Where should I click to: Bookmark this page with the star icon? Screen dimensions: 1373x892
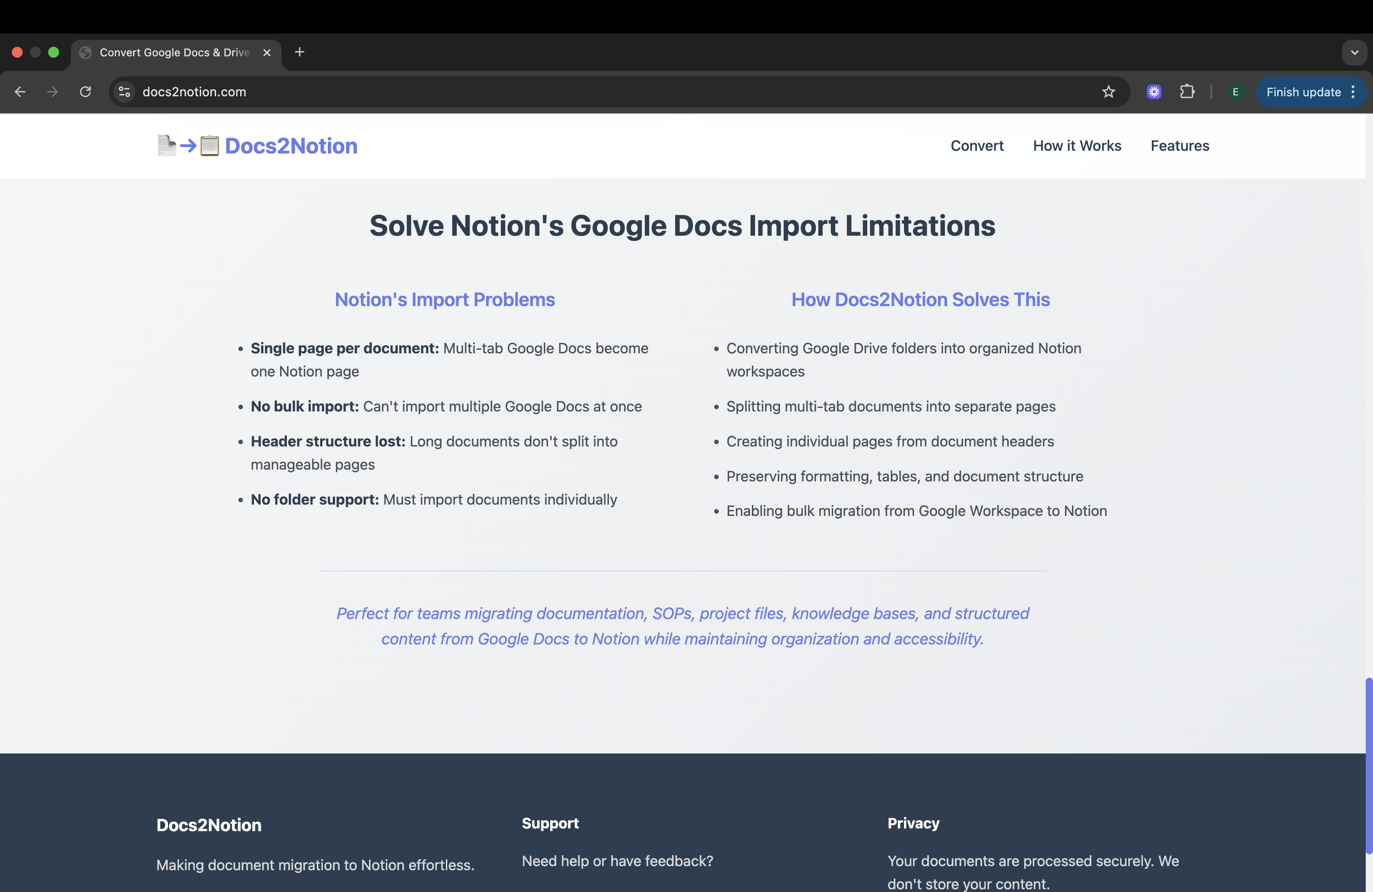1108,92
